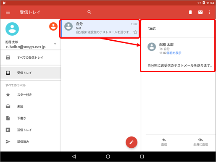Open 未読 label
Image resolution: width=216 pixels, height=162 pixels.
[x=31, y=107]
